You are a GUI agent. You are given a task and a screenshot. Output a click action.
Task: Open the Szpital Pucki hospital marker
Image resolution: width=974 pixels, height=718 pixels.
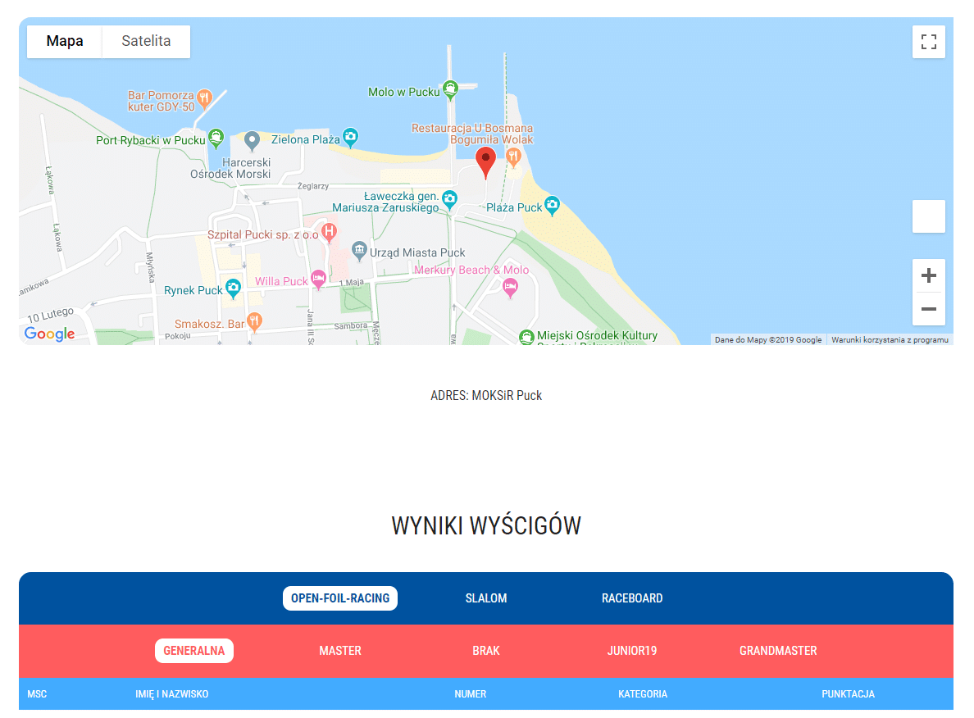(330, 233)
